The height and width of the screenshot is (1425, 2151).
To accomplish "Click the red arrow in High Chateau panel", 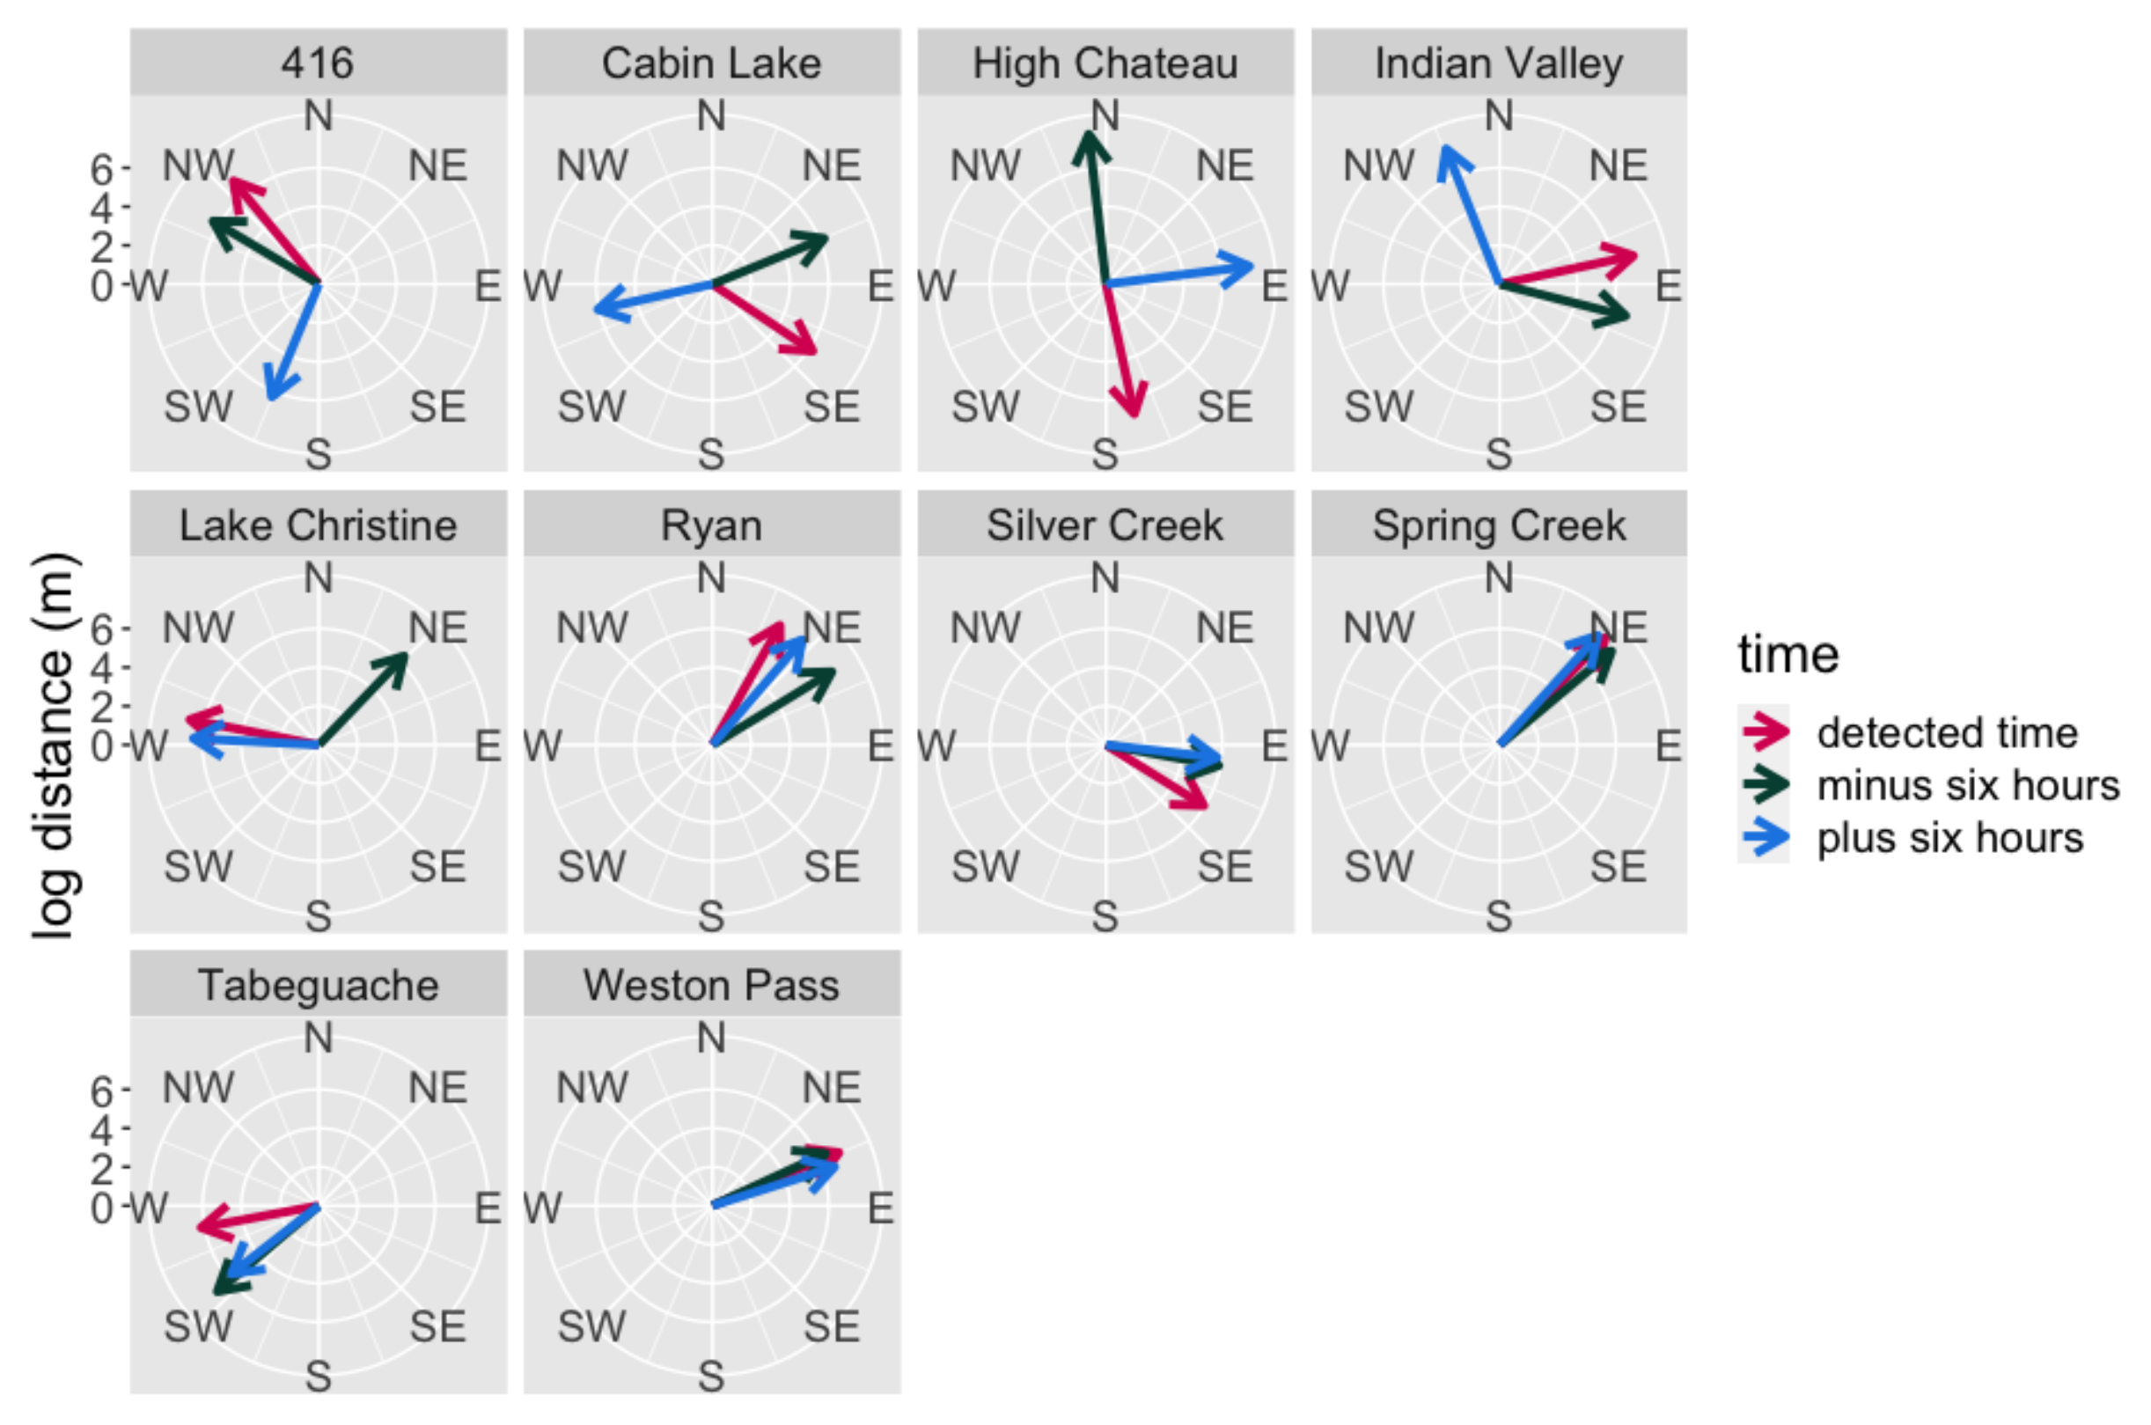I will [x=1119, y=351].
